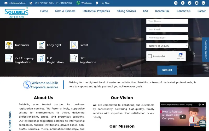Open the Income Tax menu
Image resolution: width=209 pixels, height=131 pixels.
(x=162, y=11)
